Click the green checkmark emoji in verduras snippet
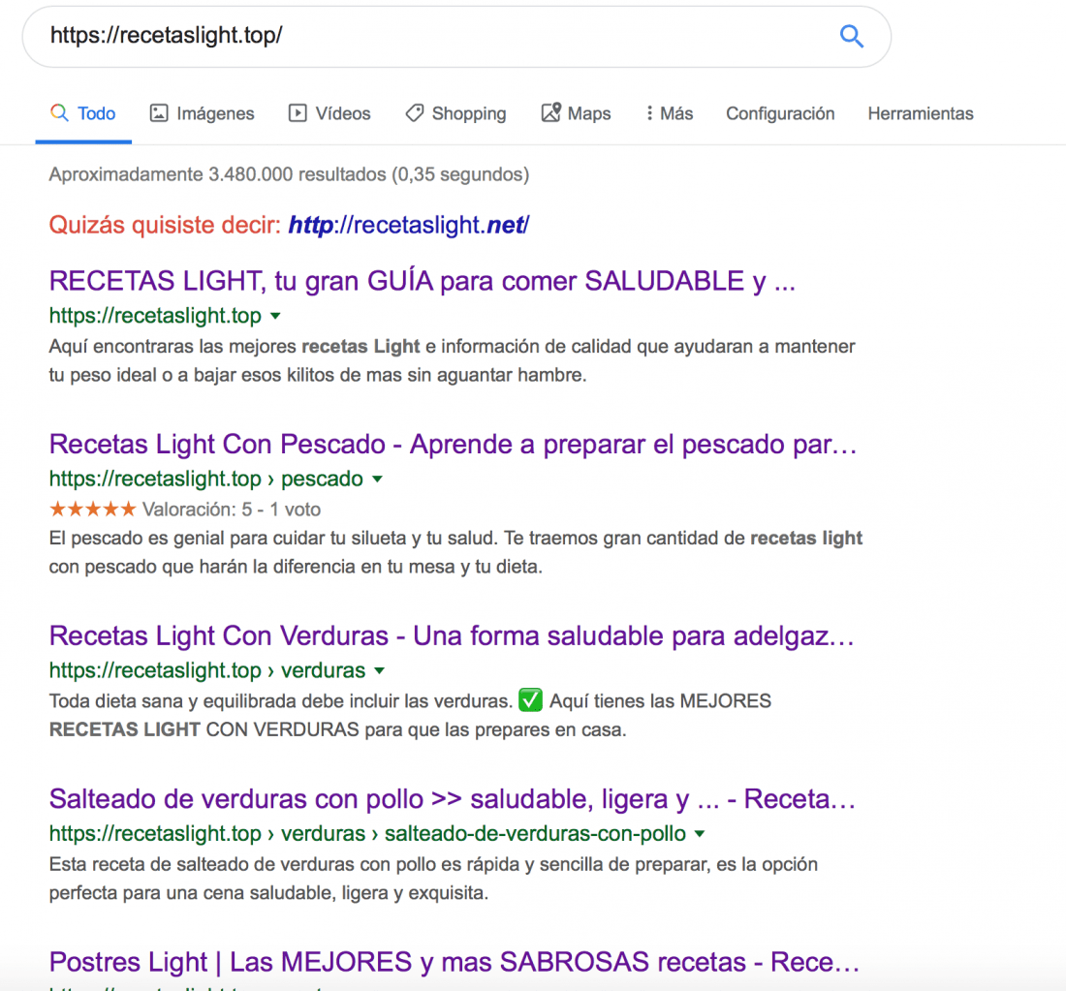The width and height of the screenshot is (1066, 991). 530,699
